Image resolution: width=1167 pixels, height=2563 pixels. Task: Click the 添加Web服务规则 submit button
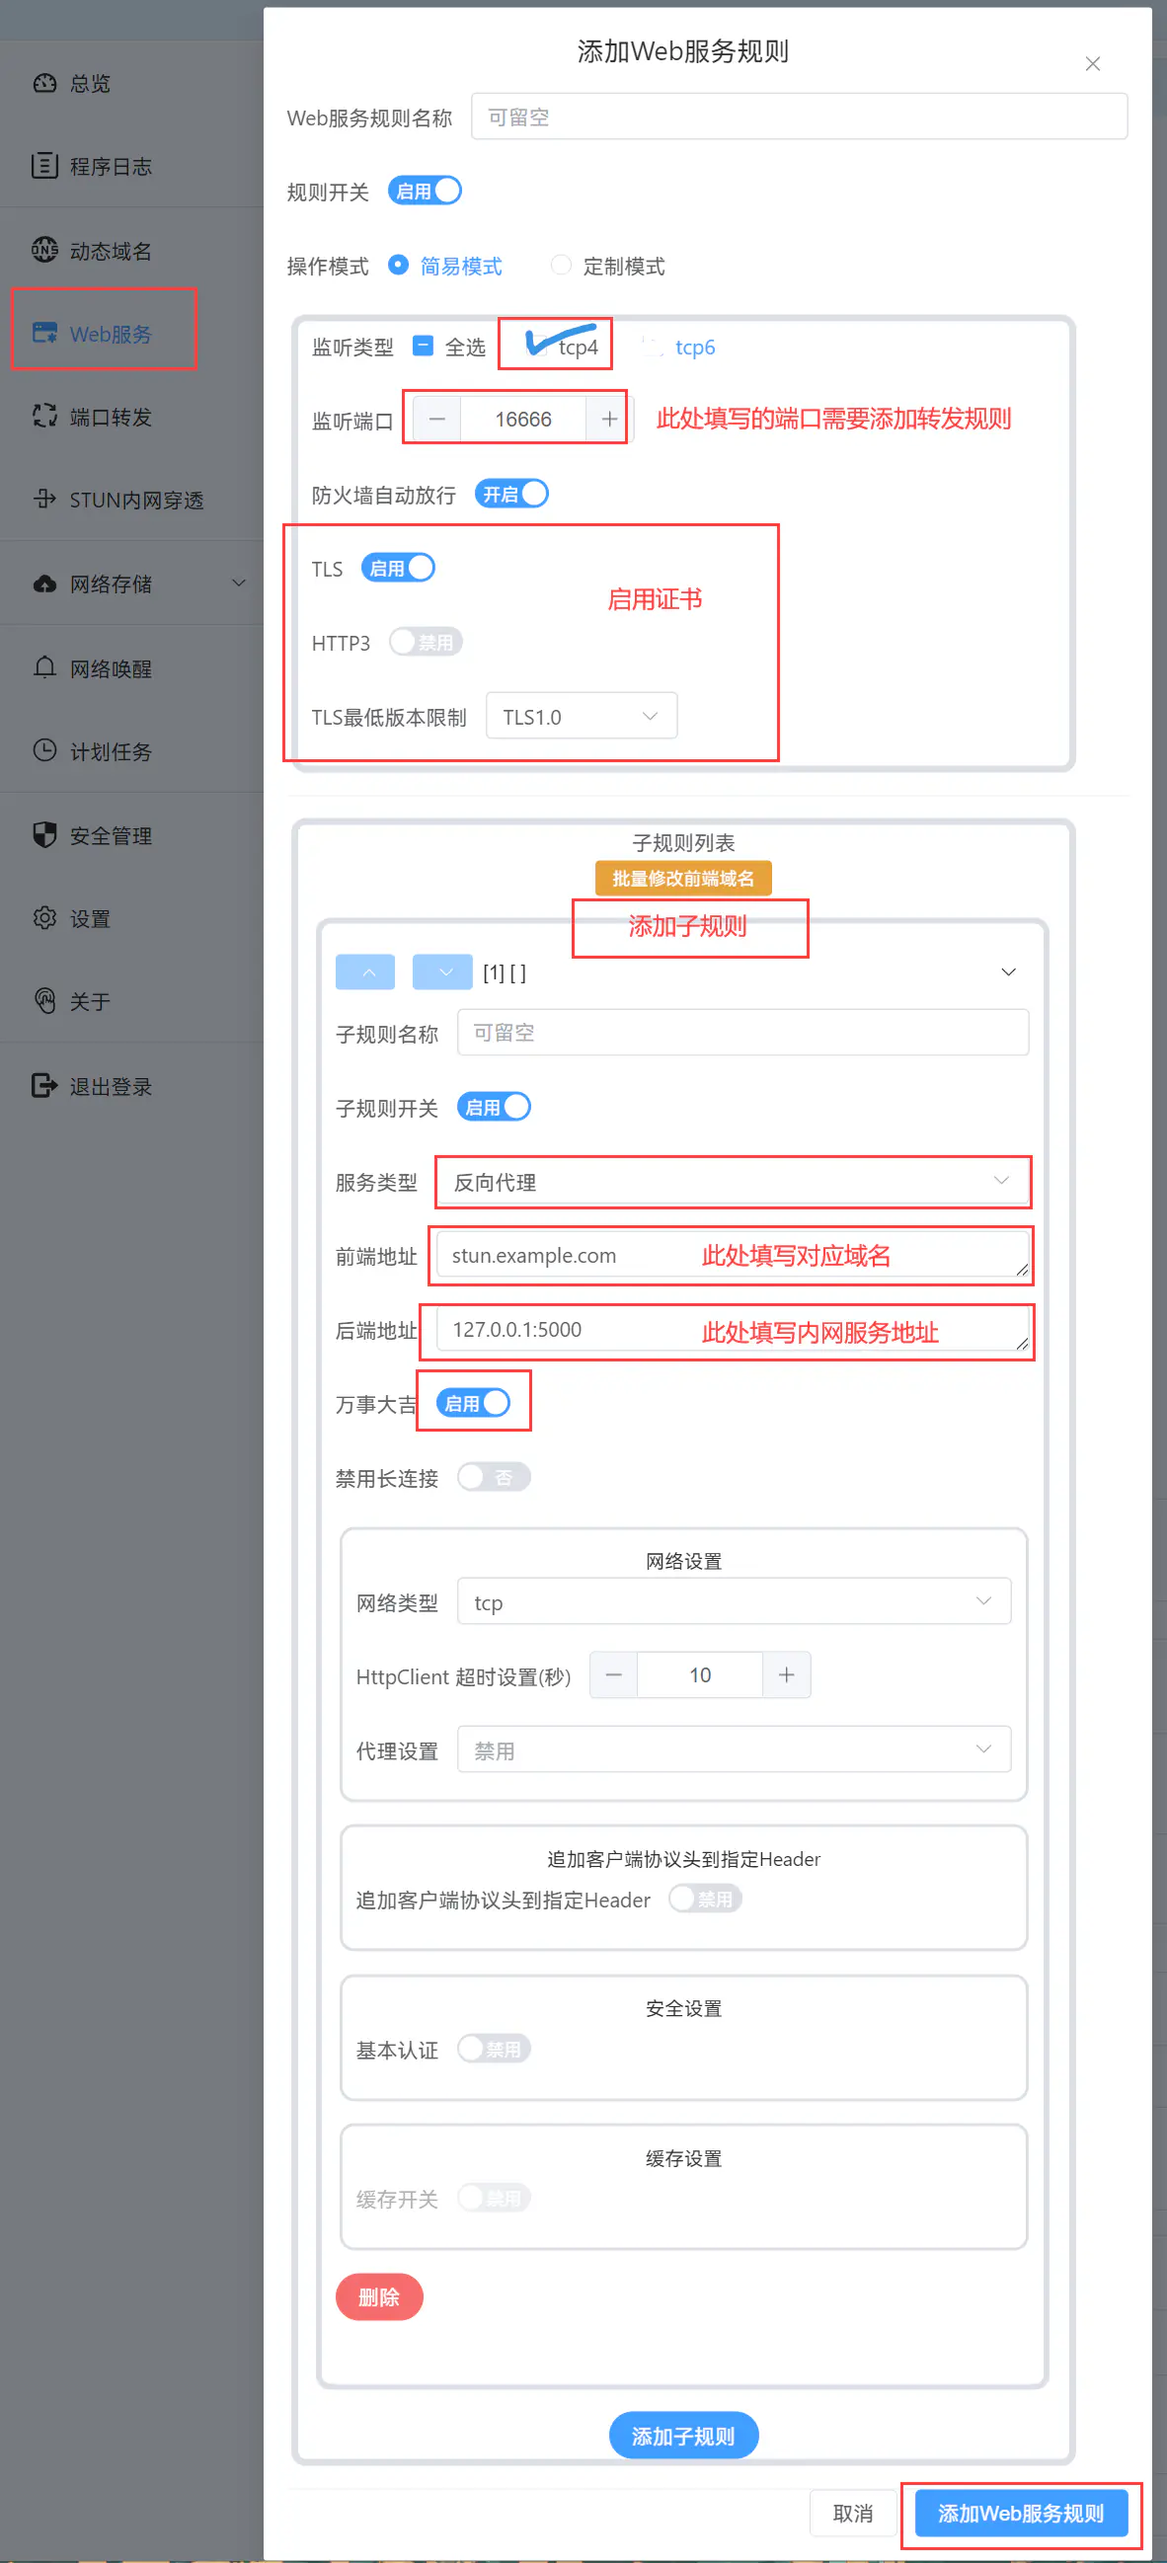[1020, 2514]
